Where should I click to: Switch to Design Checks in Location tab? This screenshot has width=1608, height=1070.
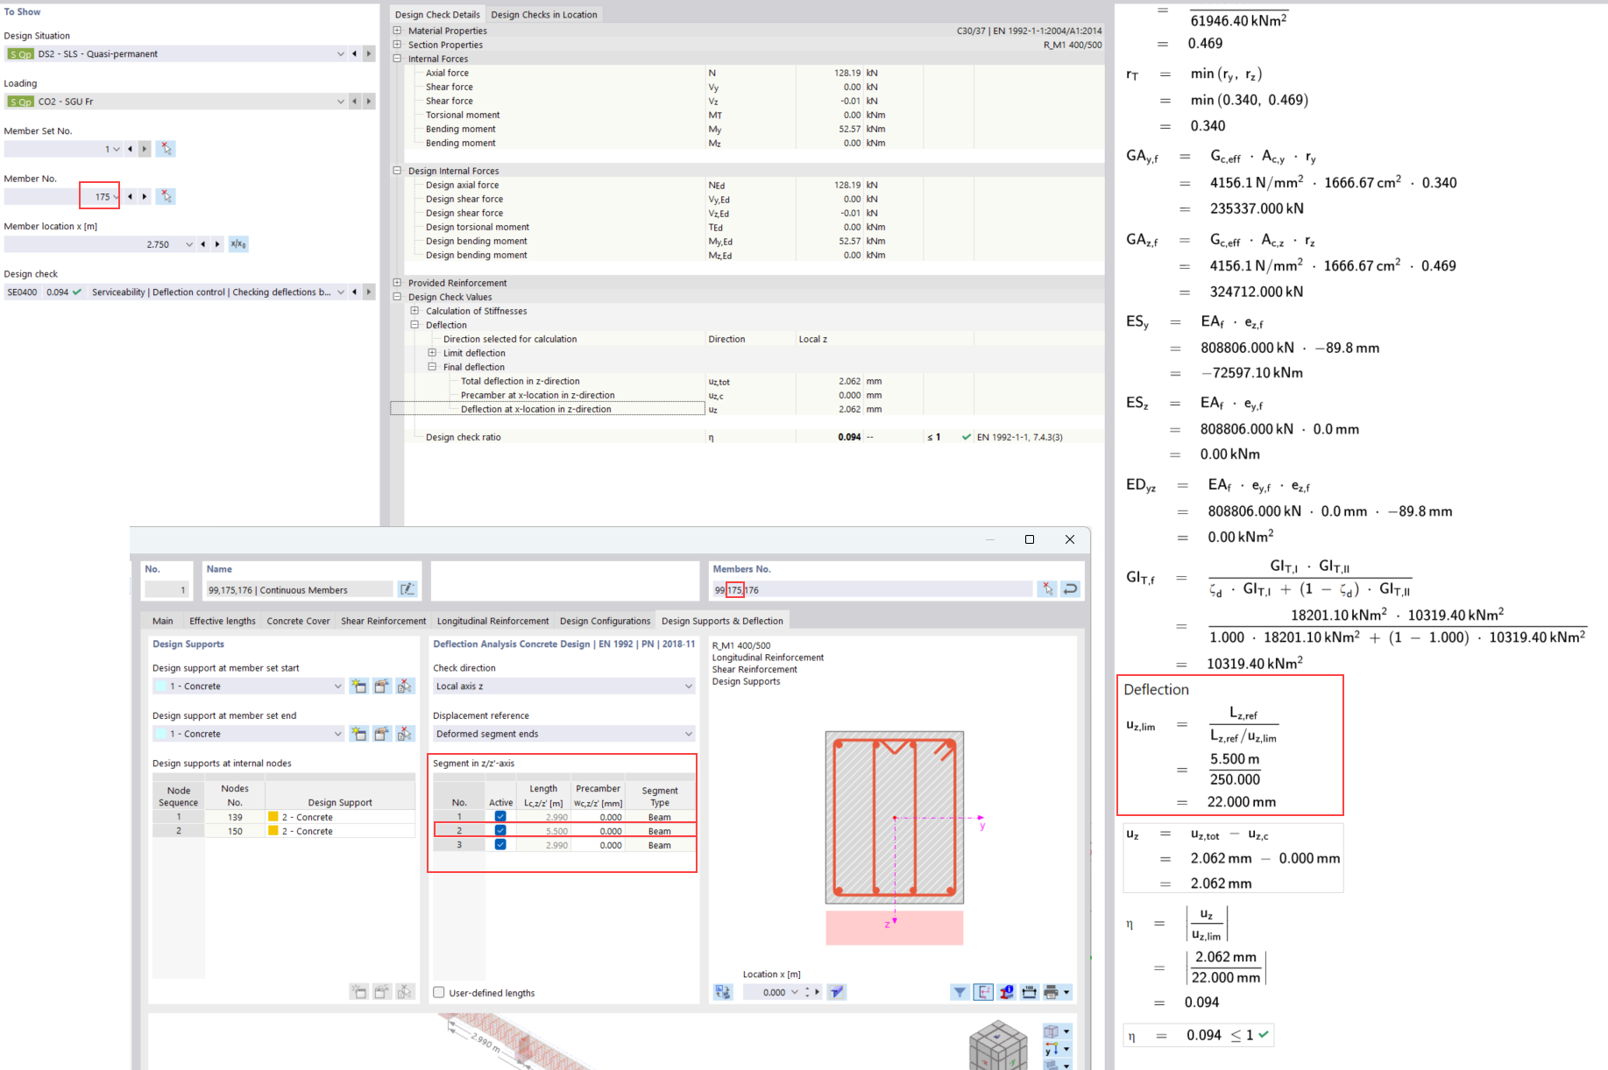543,15
